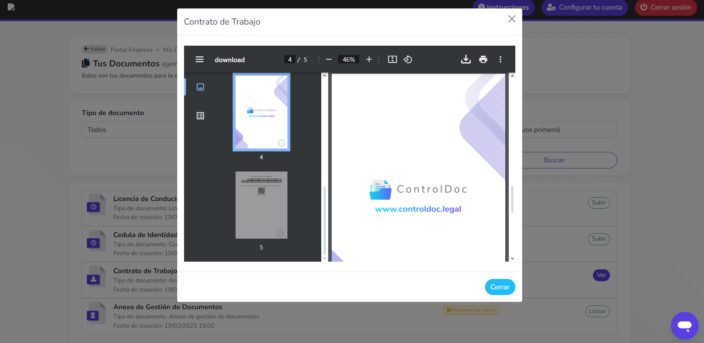Click the scroll up arrow of PDF page
Screen dimensions: 704x343
pos(512,76)
